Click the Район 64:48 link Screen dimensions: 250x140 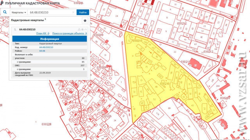point(42,51)
